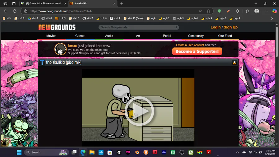Image resolution: width=279 pixels, height=157 pixels.
Task: Open the Audio menu
Action: [109, 36]
